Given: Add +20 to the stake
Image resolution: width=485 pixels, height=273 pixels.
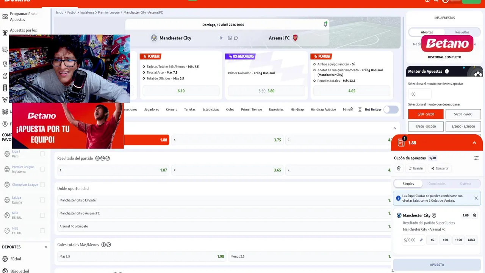Looking at the screenshot, I should pos(445,240).
